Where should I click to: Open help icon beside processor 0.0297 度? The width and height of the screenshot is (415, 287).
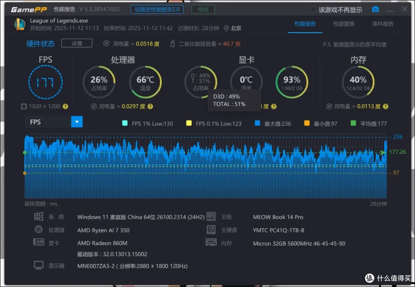[x=150, y=107]
